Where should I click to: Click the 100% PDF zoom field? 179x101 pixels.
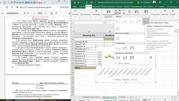coord(40,13)
